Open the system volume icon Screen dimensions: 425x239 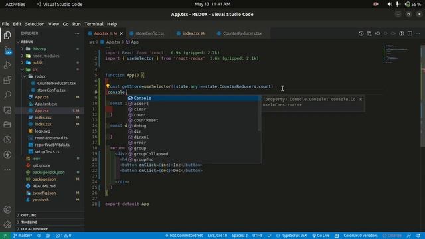(x=390, y=4)
